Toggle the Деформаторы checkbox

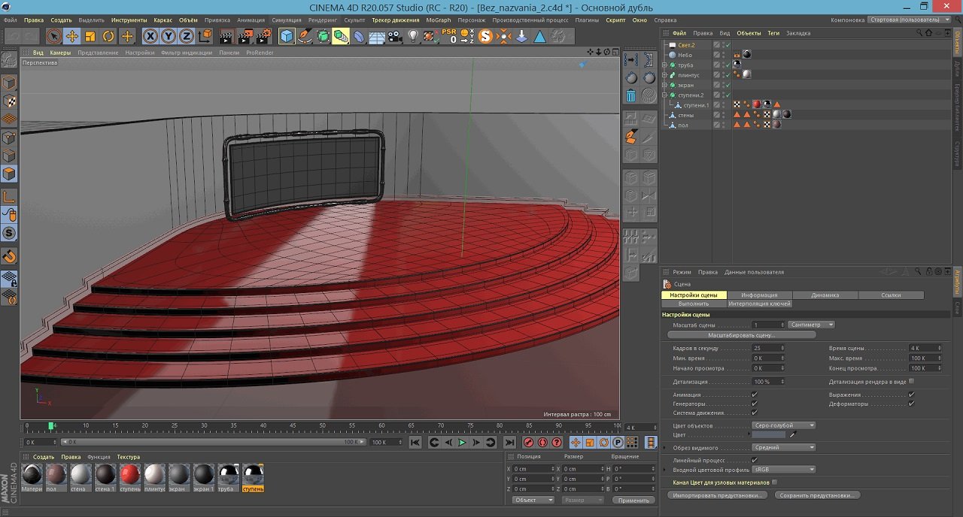point(911,404)
